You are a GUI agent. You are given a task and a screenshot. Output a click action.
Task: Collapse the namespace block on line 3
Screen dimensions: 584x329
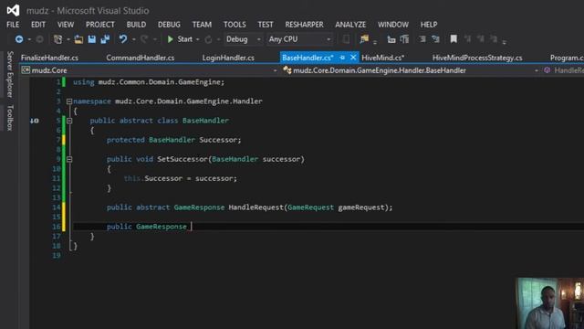(69, 101)
